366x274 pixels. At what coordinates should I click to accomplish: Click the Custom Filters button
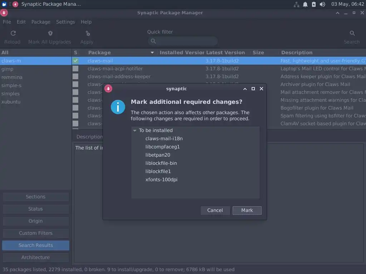point(35,233)
